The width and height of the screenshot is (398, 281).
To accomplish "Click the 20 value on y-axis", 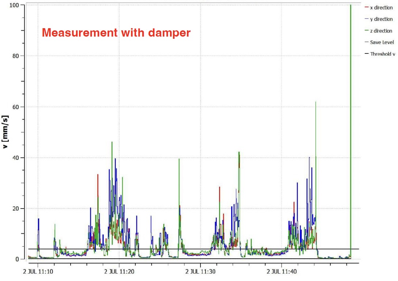I will pos(15,209).
